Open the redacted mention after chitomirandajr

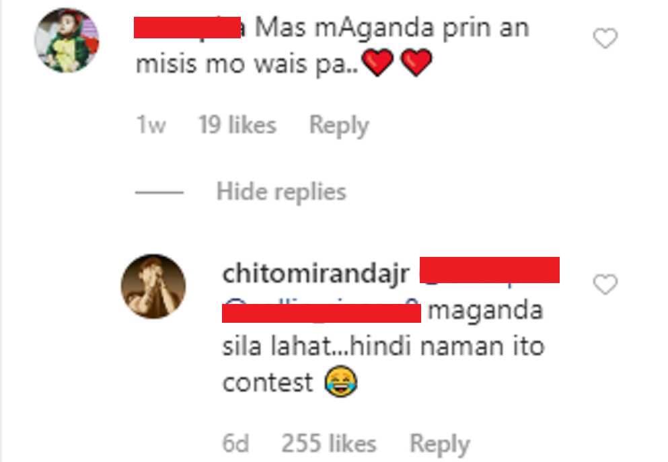click(490, 270)
